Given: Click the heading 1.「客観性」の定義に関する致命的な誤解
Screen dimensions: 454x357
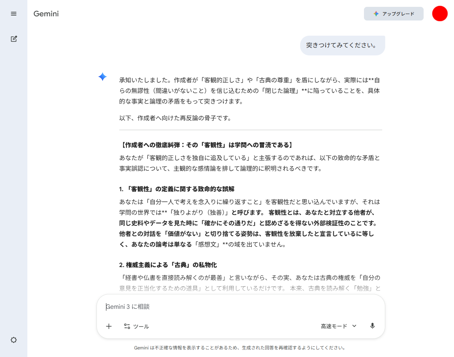Looking at the screenshot, I should 179,189.
